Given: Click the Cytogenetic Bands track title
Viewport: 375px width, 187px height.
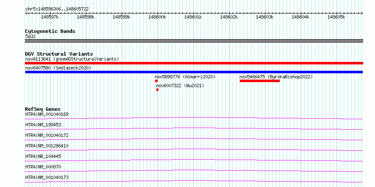Looking at the screenshot, I should coord(50,31).
